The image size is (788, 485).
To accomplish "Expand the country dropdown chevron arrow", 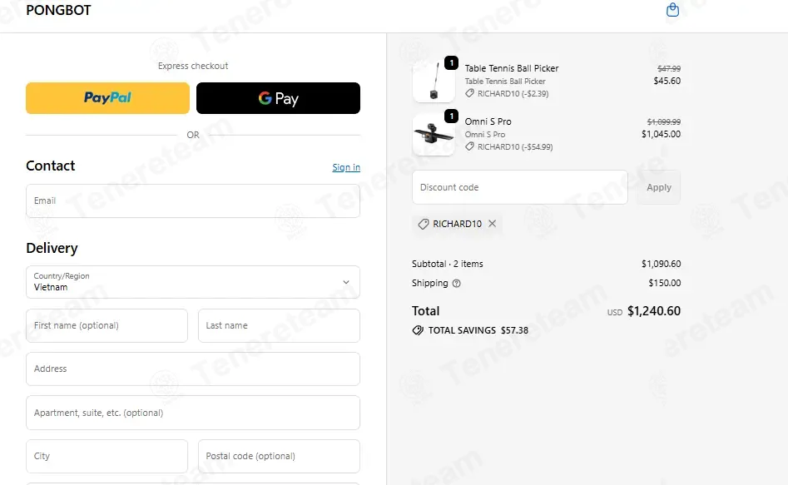I will point(346,282).
